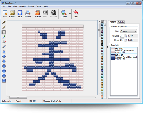Select the Paint Bucket fill tool

(x=4, y=42)
